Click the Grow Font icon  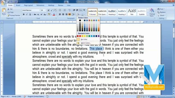point(49,10)
